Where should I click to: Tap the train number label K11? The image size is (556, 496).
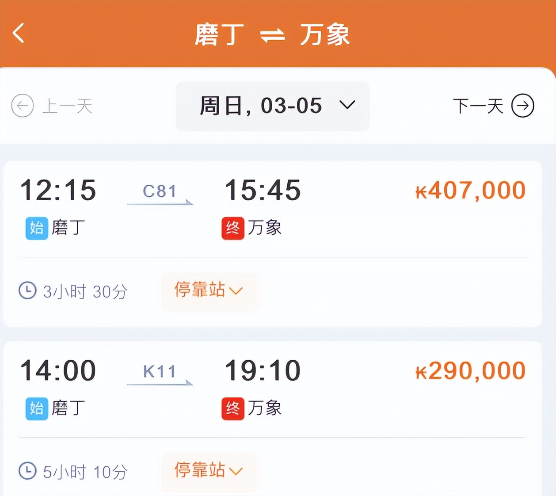160,371
